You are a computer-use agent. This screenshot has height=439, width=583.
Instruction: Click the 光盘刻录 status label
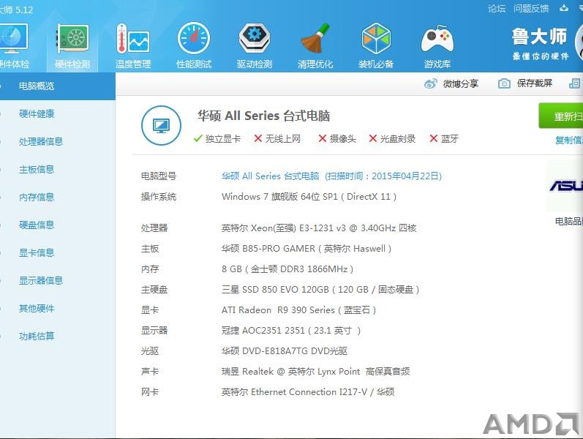coord(397,139)
